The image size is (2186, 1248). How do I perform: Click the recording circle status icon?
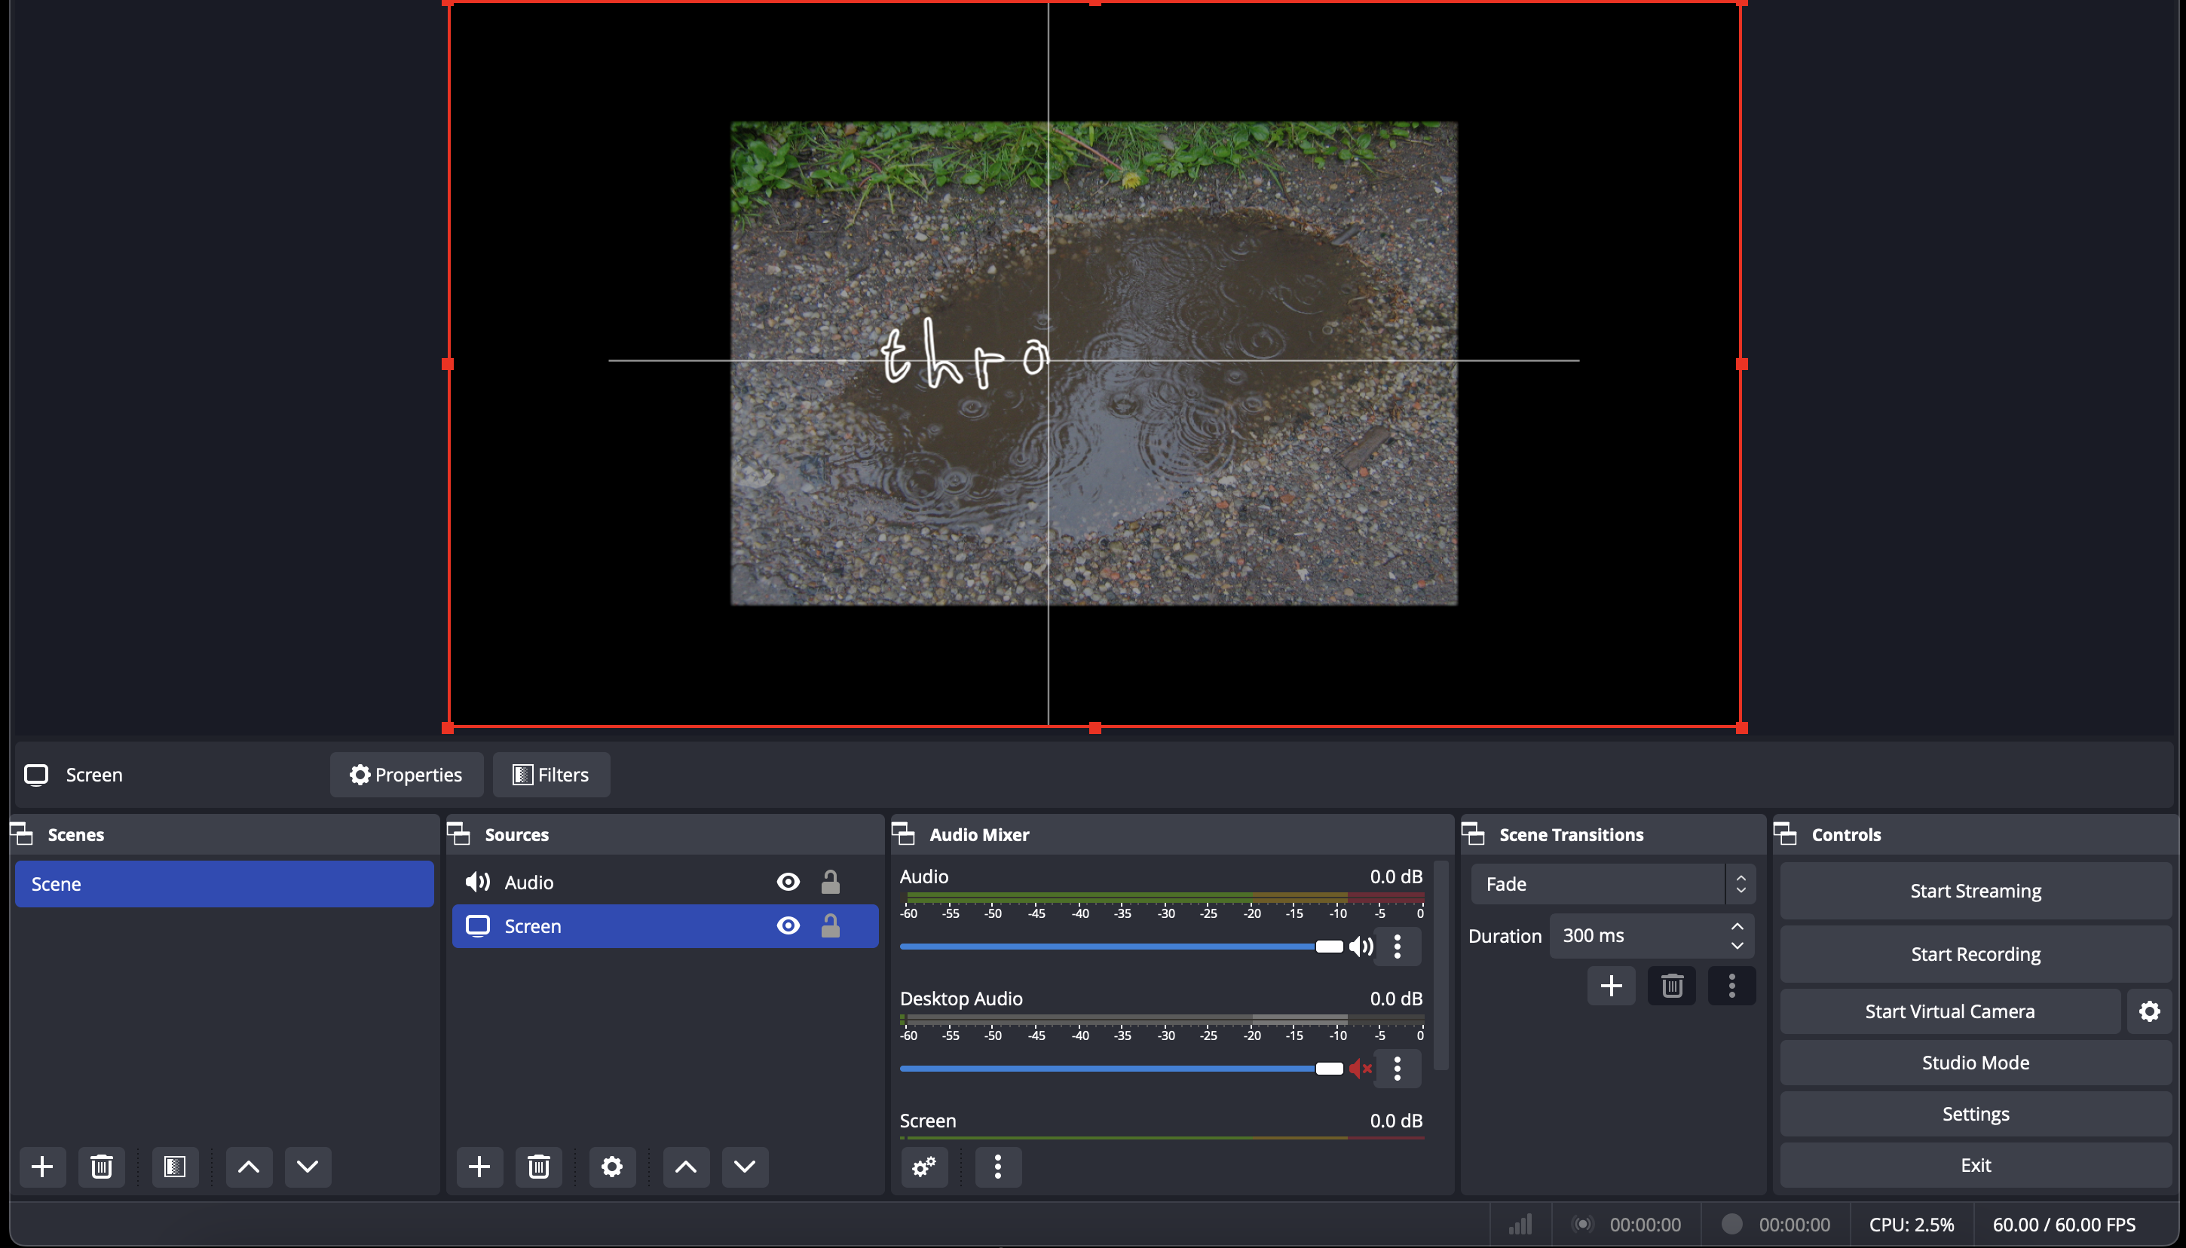click(x=1731, y=1223)
